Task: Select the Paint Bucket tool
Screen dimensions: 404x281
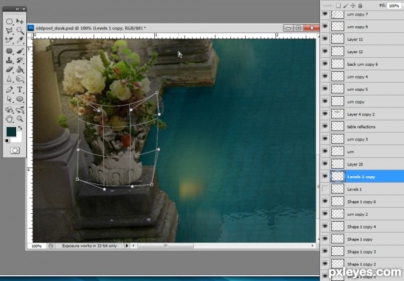Action: (20, 69)
